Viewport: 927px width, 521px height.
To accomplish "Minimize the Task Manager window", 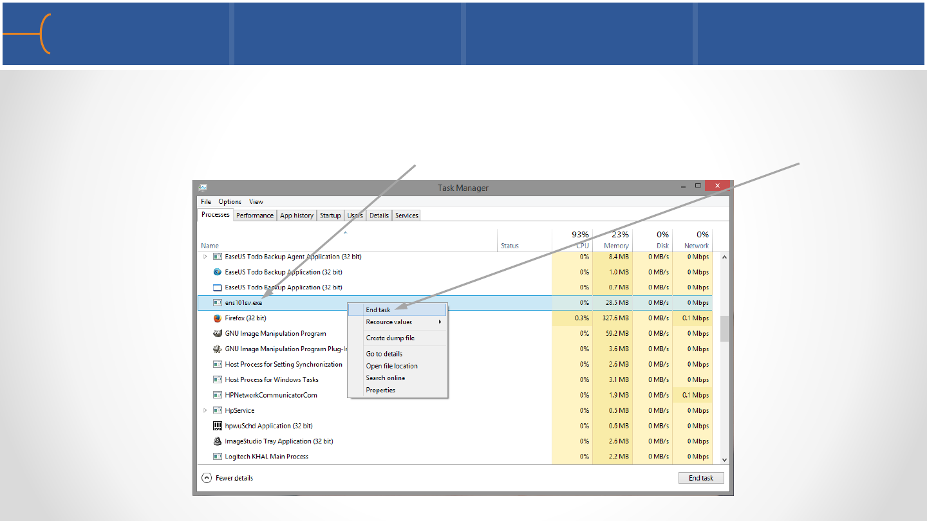I will (684, 186).
